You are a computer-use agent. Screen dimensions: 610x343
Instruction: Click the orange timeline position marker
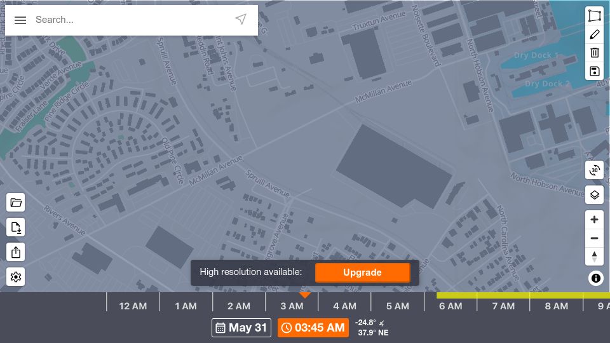pos(305,295)
